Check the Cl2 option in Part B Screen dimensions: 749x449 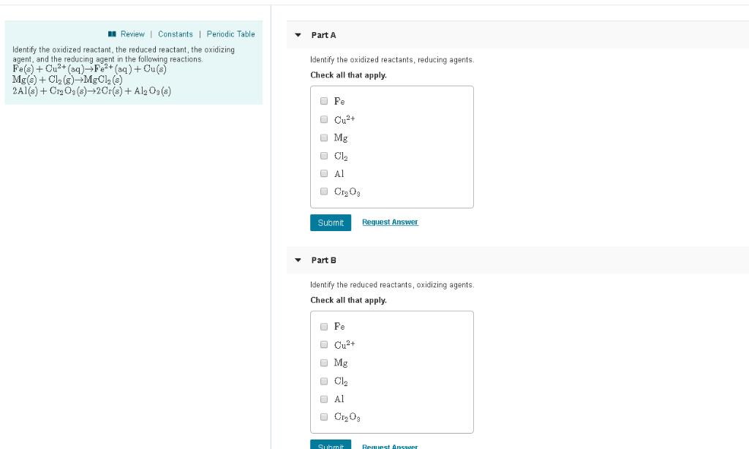tap(324, 381)
